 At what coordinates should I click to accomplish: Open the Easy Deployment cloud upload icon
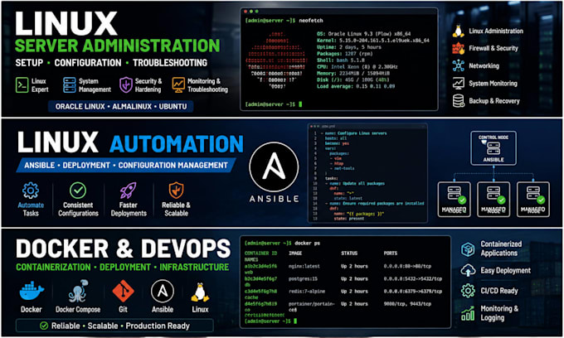point(468,270)
